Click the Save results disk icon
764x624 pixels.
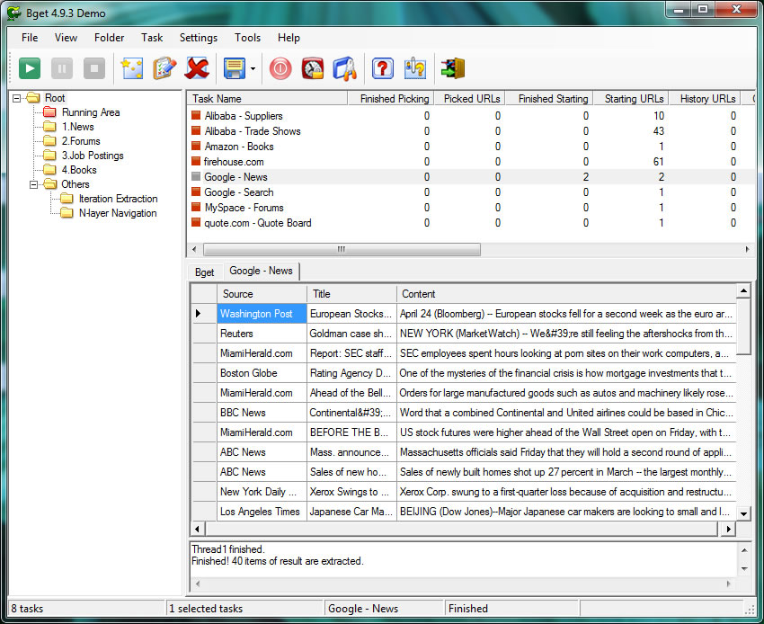tap(235, 68)
